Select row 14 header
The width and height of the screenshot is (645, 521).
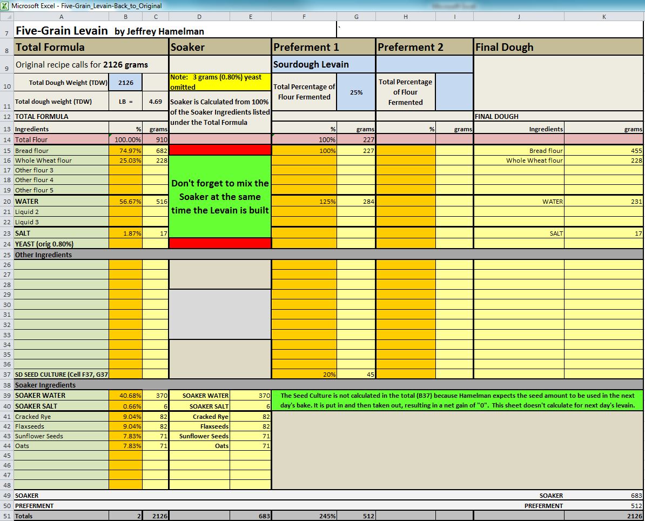[6, 139]
